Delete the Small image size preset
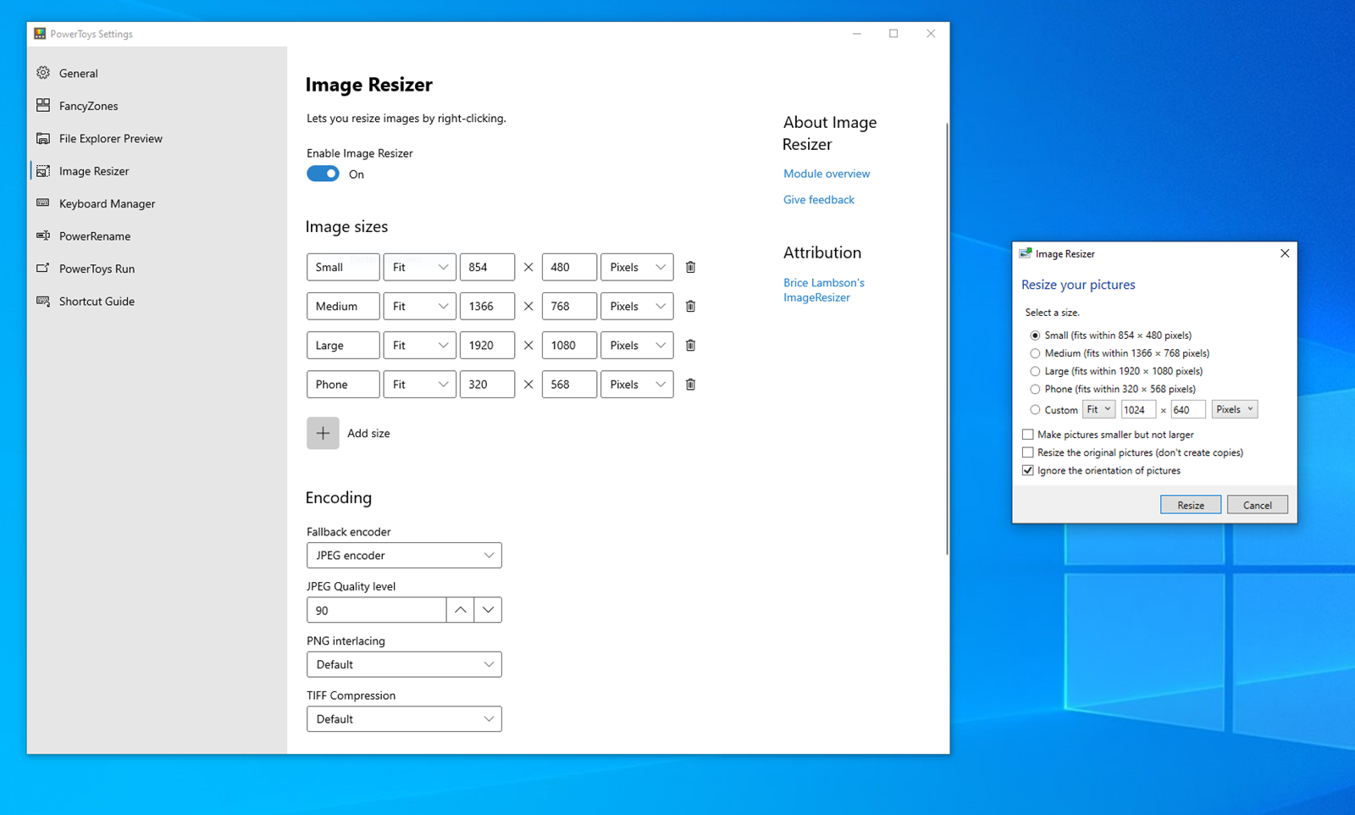 (x=690, y=267)
